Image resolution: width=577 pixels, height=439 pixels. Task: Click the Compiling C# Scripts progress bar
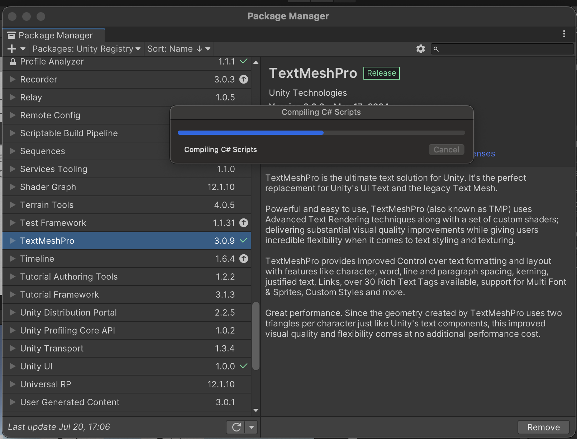click(x=321, y=133)
